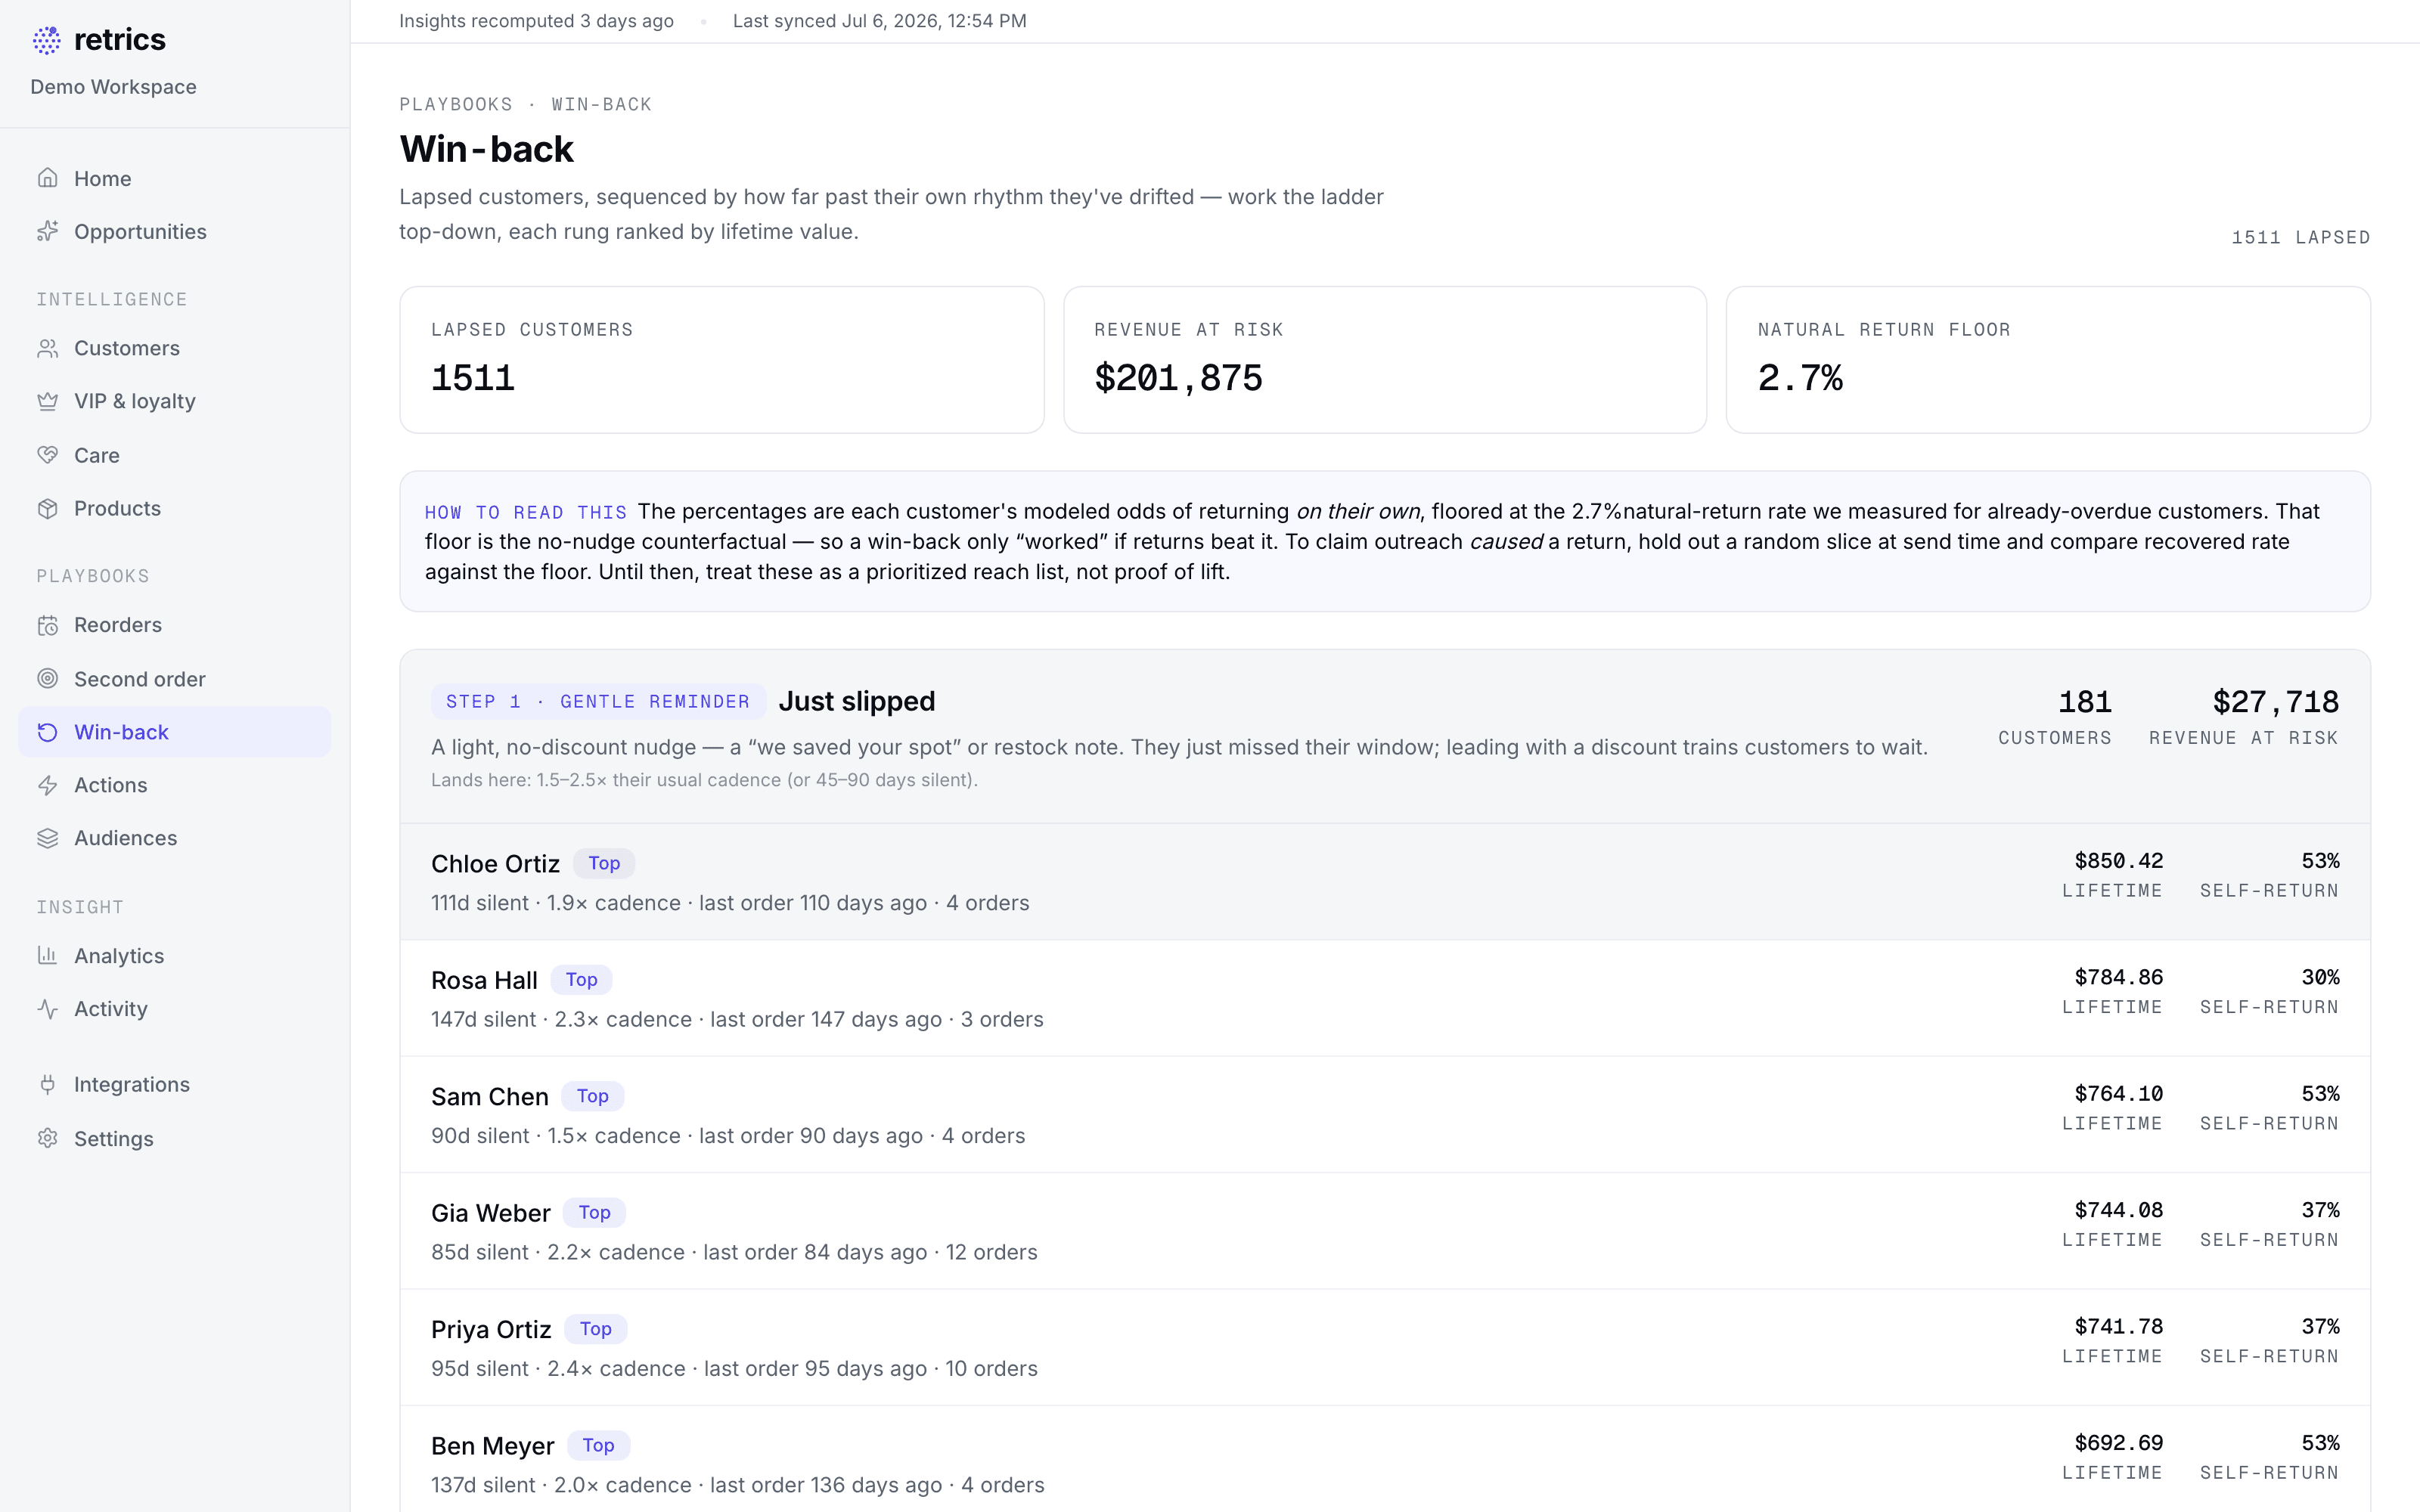2420x1512 pixels.
Task: Click the Home house icon
Action: pyautogui.click(x=47, y=178)
